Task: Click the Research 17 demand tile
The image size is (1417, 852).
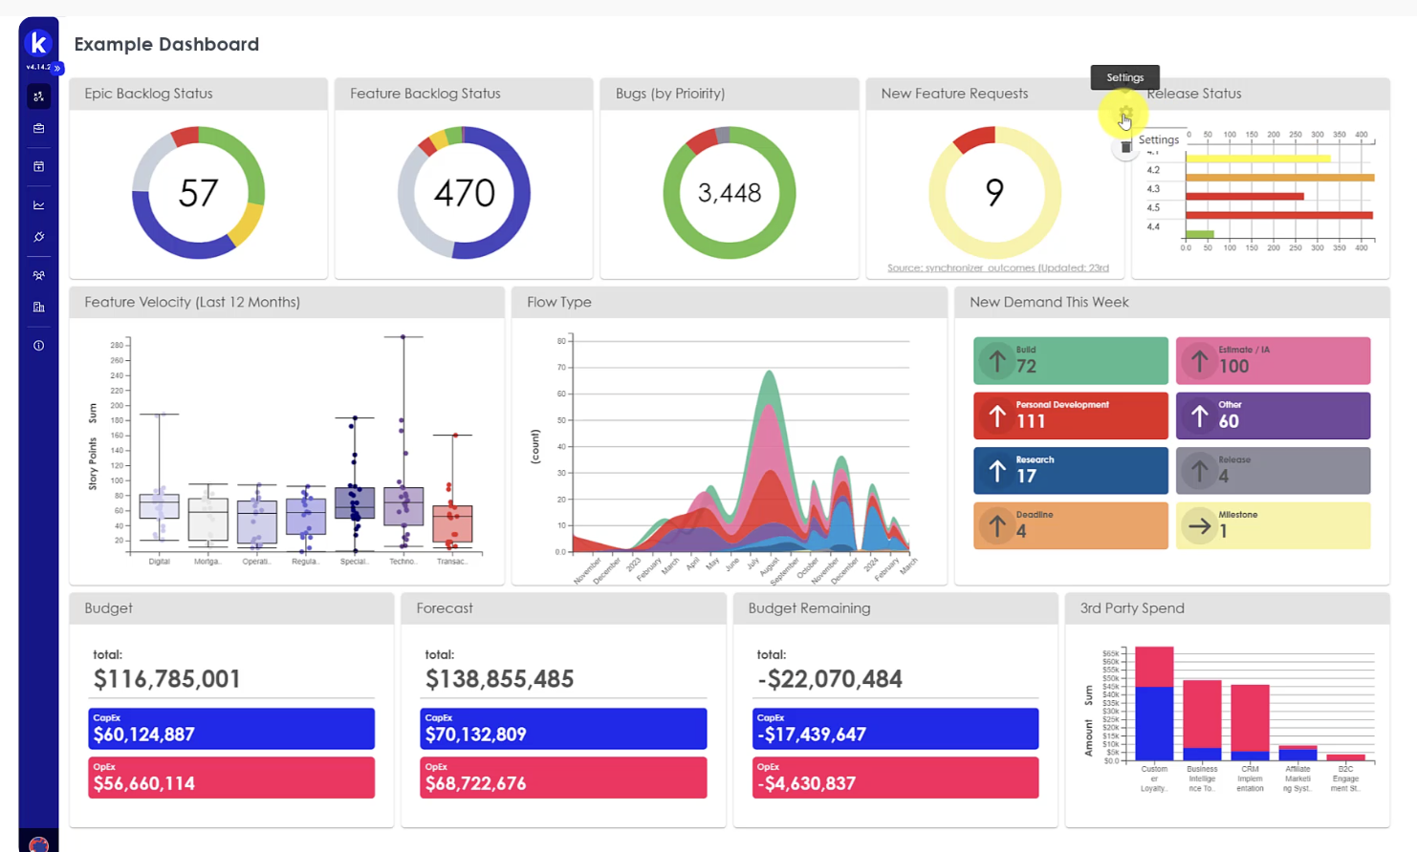Action: click(1070, 471)
